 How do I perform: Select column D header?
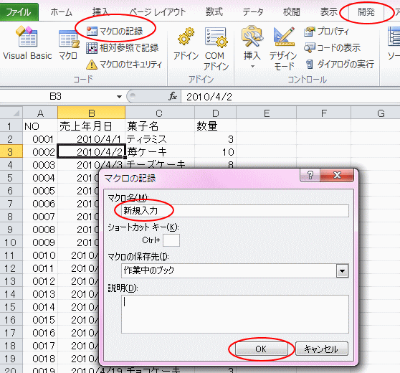coord(215,113)
